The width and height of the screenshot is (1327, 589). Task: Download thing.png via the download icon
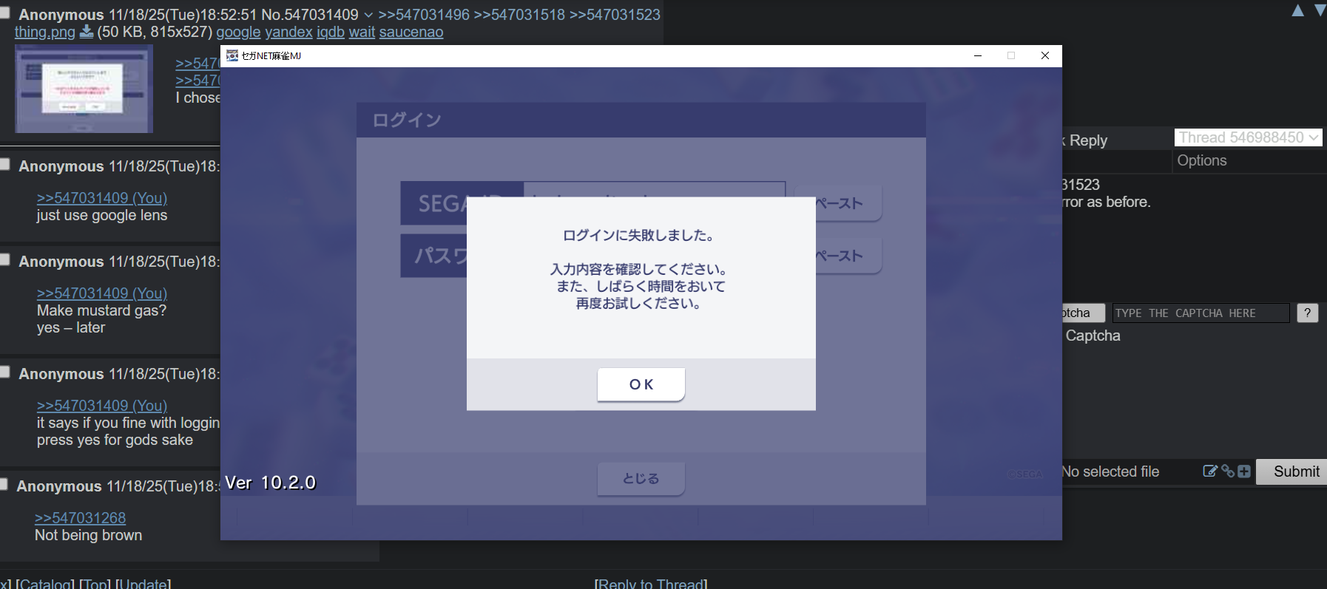click(x=86, y=32)
